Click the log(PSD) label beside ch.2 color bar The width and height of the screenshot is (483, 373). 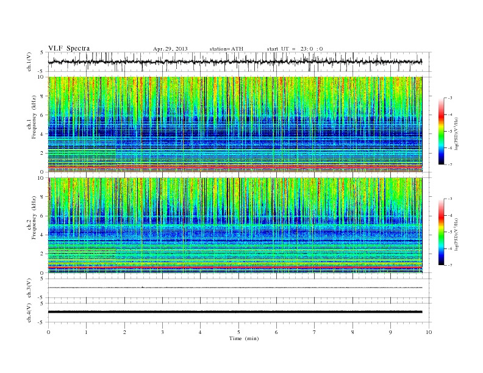457,234
